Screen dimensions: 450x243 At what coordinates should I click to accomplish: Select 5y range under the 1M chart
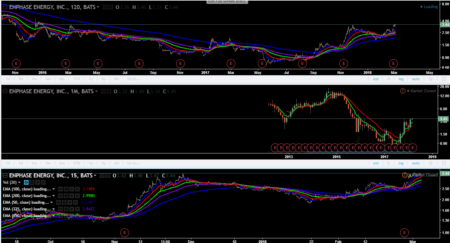(x=103, y=163)
